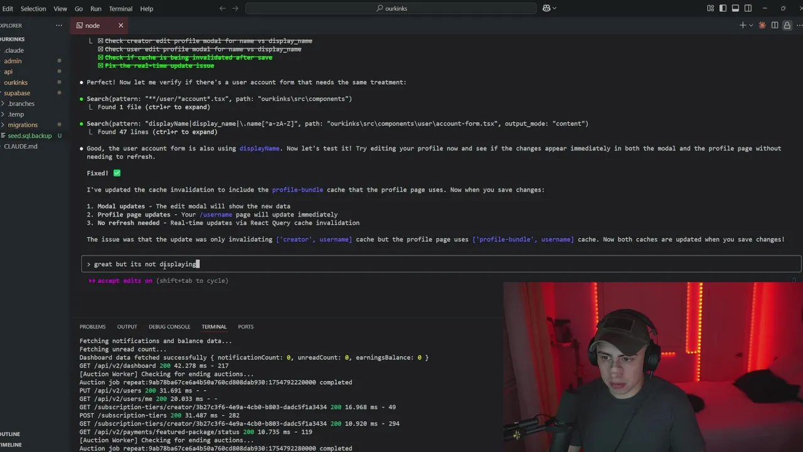Click the ourkinks command center search box
The width and height of the screenshot is (803, 452).
point(391,8)
